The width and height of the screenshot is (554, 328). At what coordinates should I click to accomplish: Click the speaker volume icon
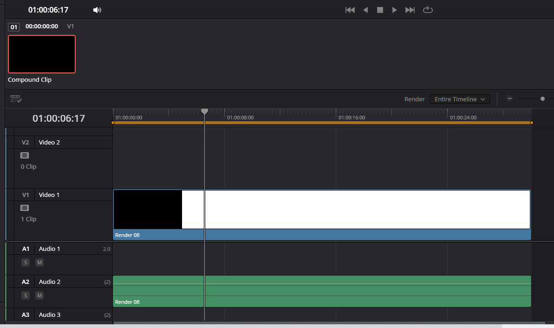[x=97, y=10]
